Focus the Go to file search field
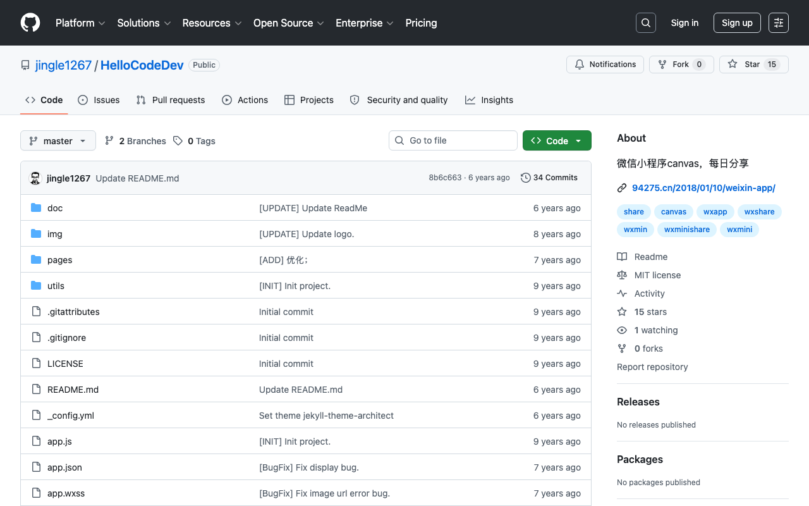The image size is (809, 506). [x=453, y=140]
